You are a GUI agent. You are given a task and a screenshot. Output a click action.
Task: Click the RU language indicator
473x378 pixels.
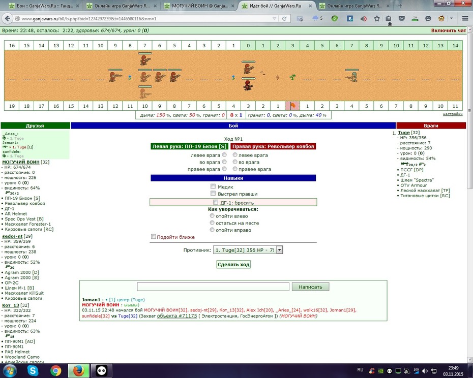[x=360, y=370]
